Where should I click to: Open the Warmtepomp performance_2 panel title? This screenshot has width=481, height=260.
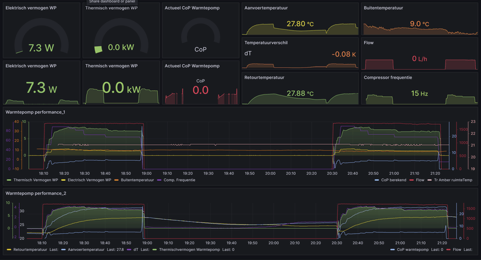(x=35, y=193)
